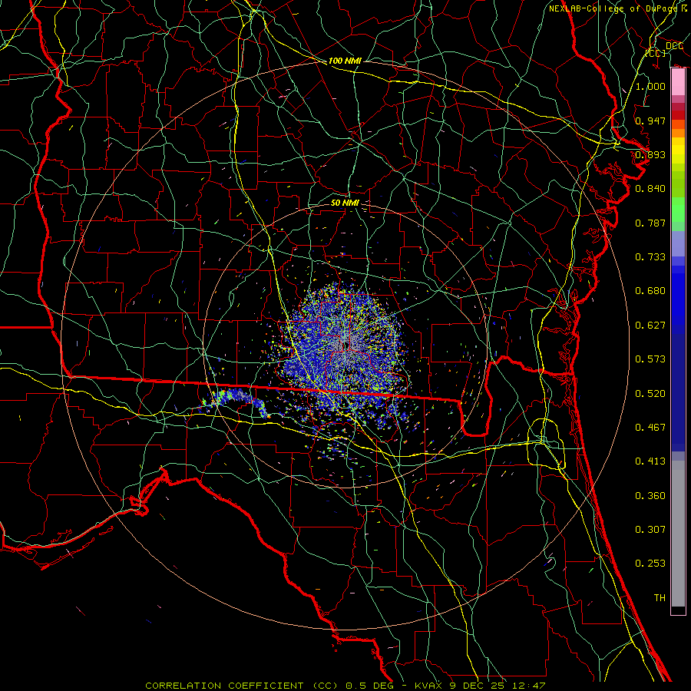The height and width of the screenshot is (691, 691).
Task: Click the 0.893 color scale label
Action: tap(650, 154)
